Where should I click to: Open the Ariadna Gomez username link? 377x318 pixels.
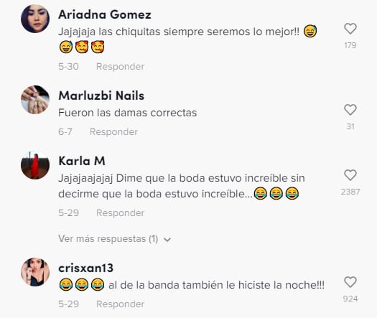(x=105, y=14)
